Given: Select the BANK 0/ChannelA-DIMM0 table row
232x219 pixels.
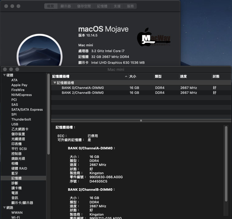Looking at the screenshot, I should pos(141,88).
